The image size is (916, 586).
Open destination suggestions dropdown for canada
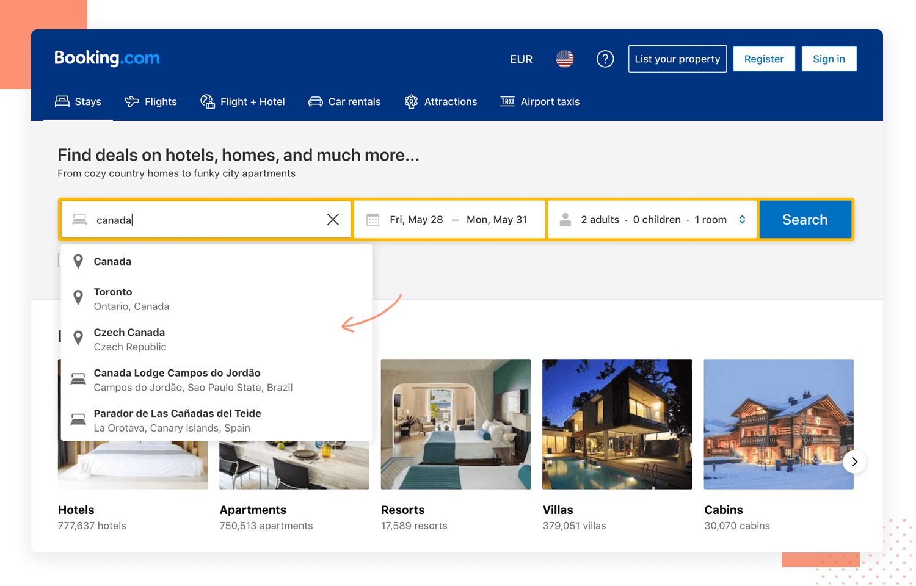183,219
